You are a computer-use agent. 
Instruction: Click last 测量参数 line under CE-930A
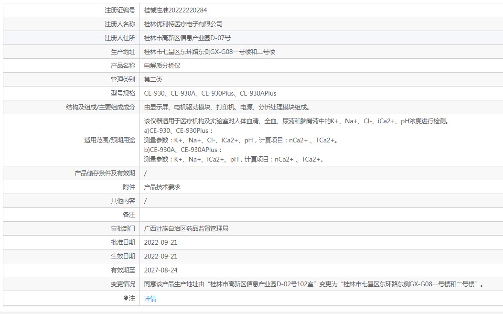click(235, 159)
